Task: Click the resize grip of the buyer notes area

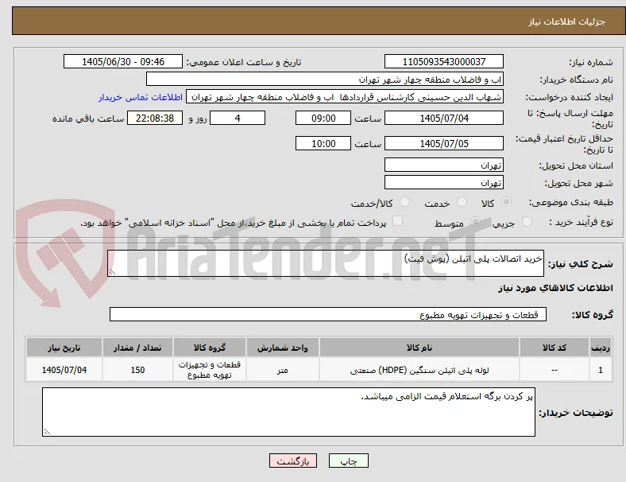Action: [x=47, y=432]
